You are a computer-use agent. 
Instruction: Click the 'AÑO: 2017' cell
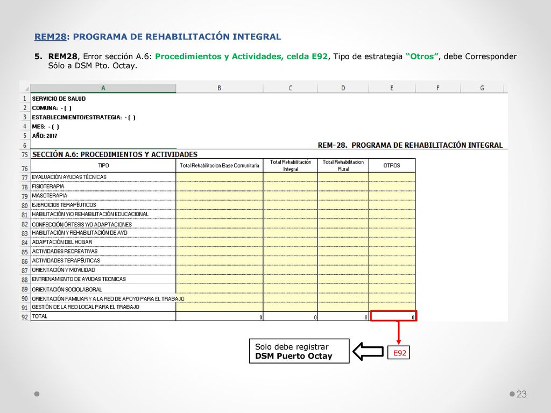45,136
